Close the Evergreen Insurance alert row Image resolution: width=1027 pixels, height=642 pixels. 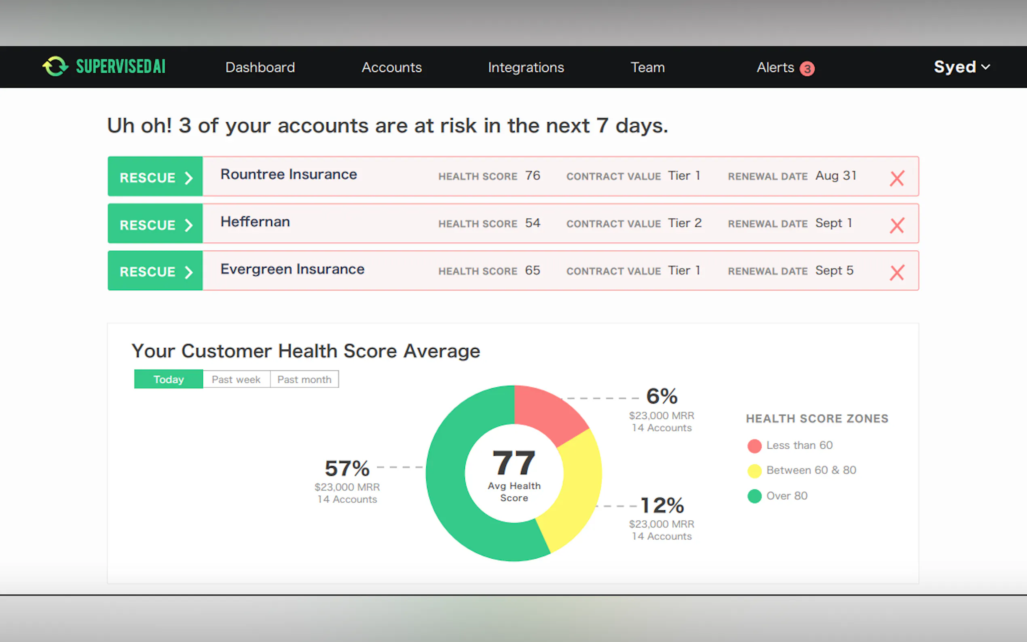pos(897,272)
